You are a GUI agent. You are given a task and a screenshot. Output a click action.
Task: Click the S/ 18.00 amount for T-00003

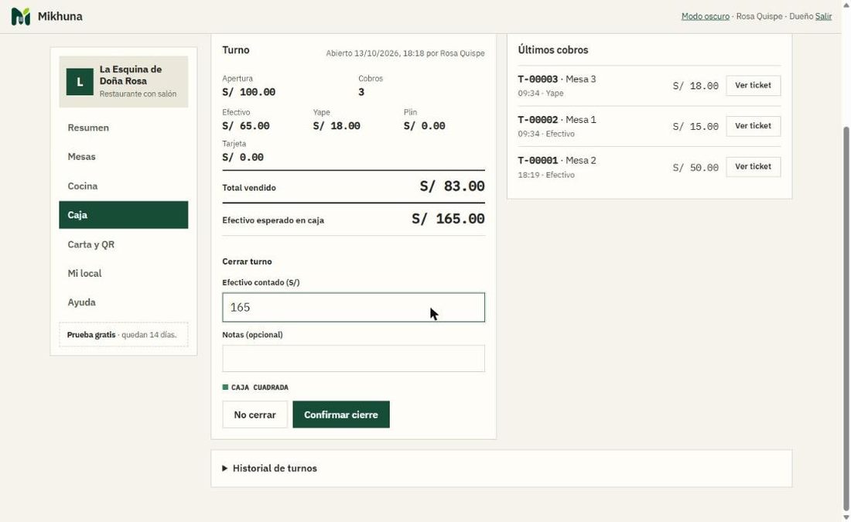695,86
